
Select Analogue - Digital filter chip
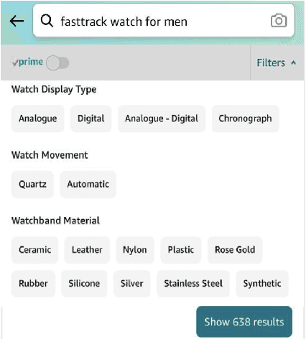(x=162, y=119)
